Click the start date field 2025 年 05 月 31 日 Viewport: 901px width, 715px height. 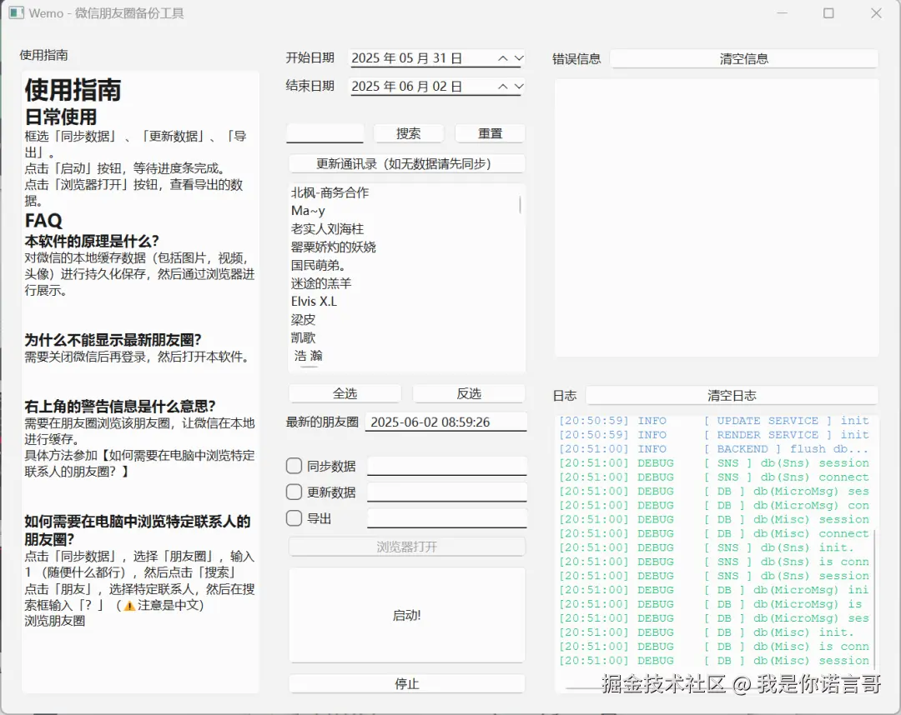click(436, 58)
